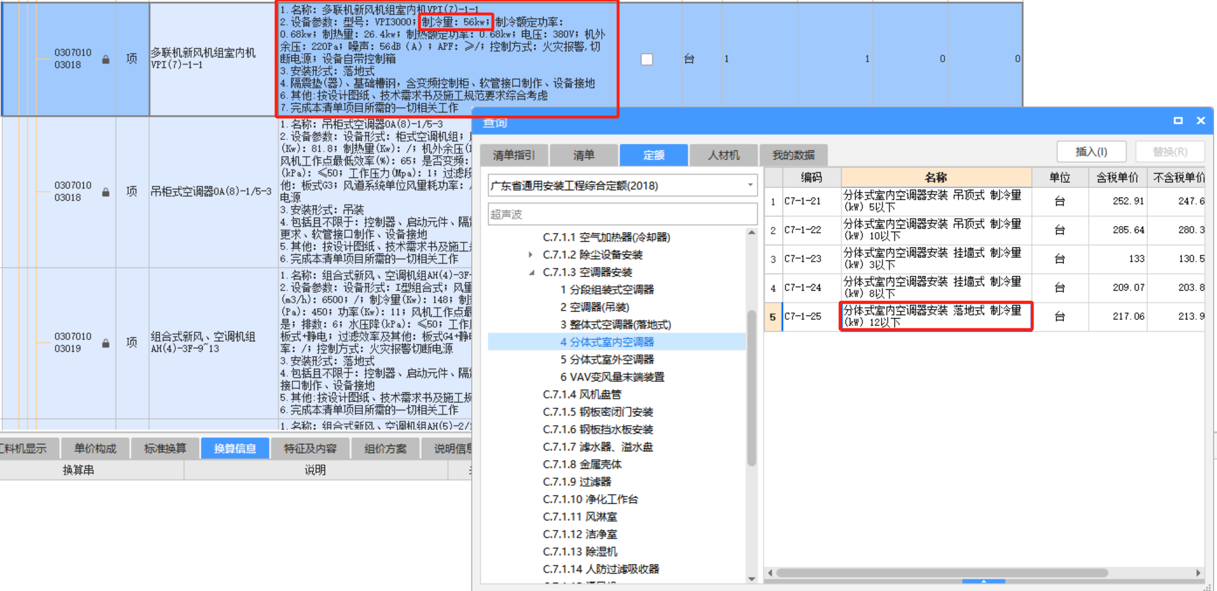Select C.7.1.10 净化工作台 tree item

[590, 499]
